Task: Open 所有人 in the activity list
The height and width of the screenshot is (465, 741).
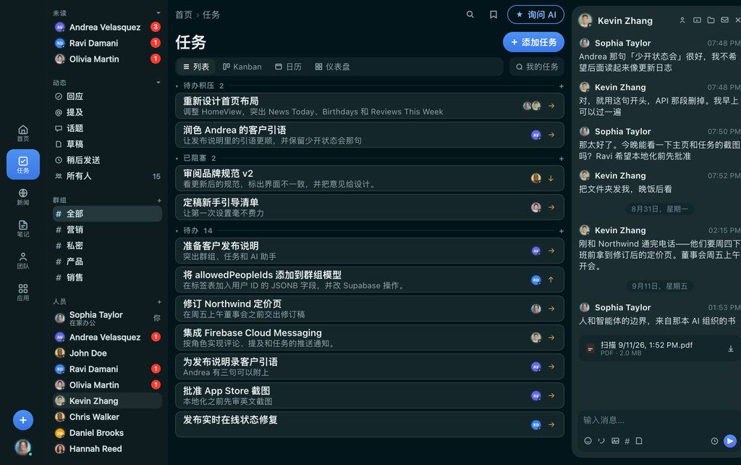Action: coord(107,176)
